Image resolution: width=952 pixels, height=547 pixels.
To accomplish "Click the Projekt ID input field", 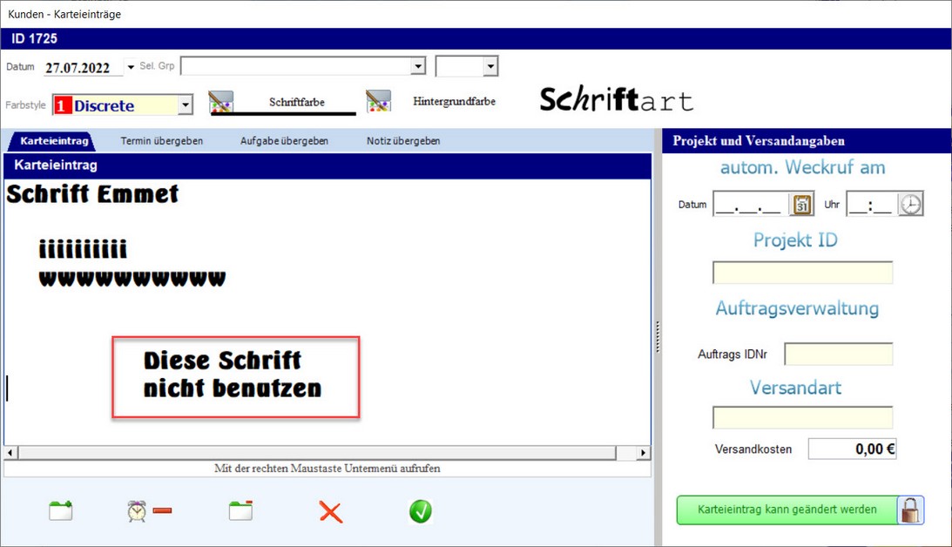I will [802, 273].
